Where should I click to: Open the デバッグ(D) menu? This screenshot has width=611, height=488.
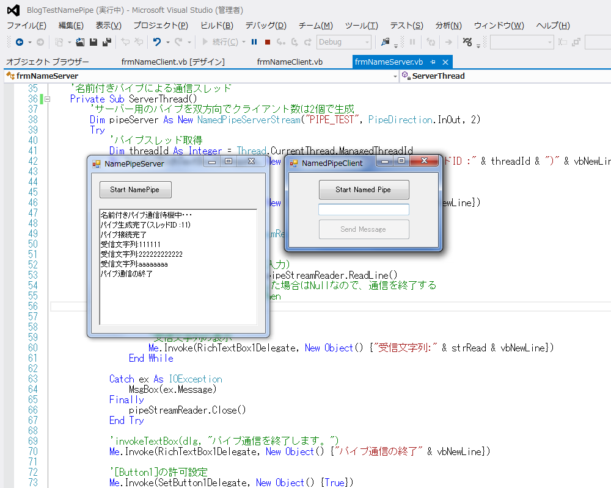pyautogui.click(x=266, y=26)
